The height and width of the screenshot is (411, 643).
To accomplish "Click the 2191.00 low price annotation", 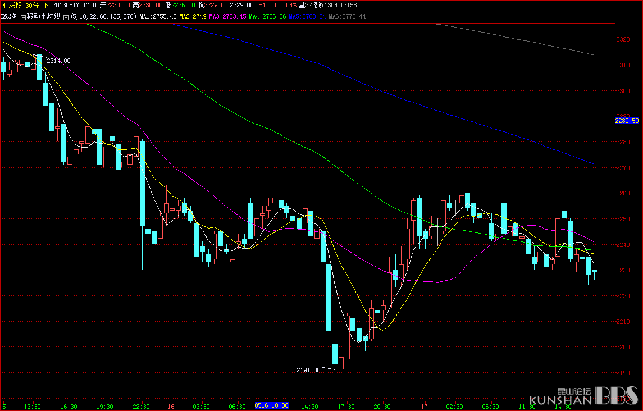I will point(308,370).
